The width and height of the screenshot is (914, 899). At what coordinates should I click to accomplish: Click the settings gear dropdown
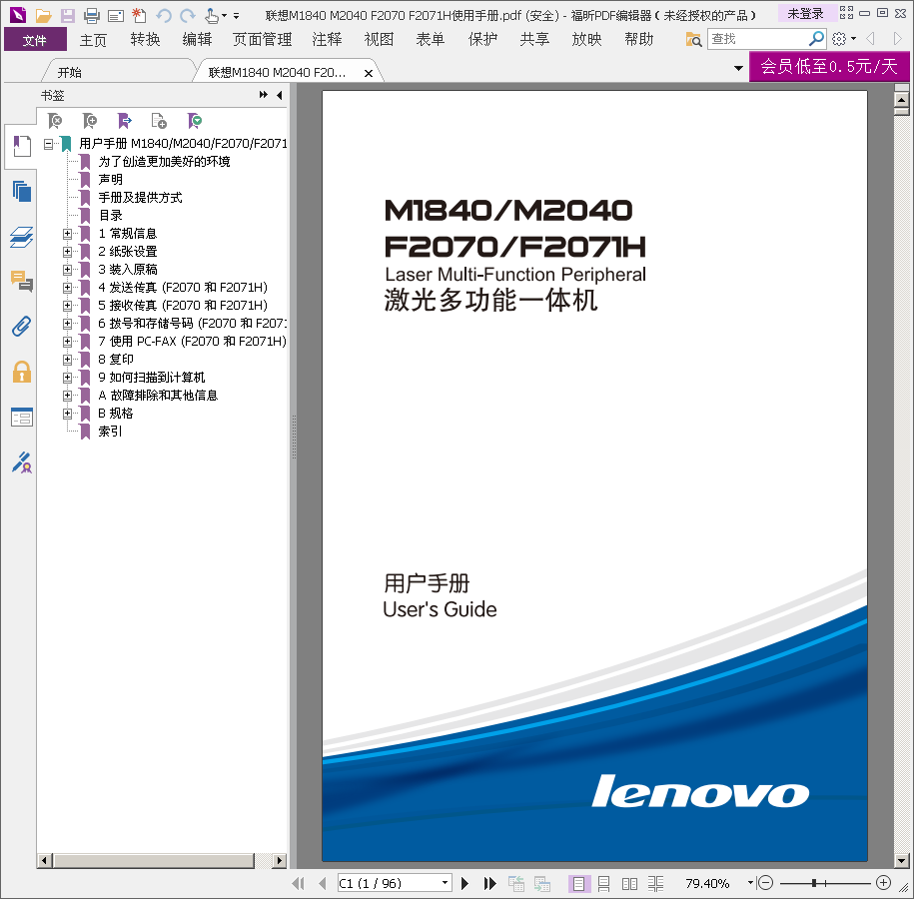(844, 39)
